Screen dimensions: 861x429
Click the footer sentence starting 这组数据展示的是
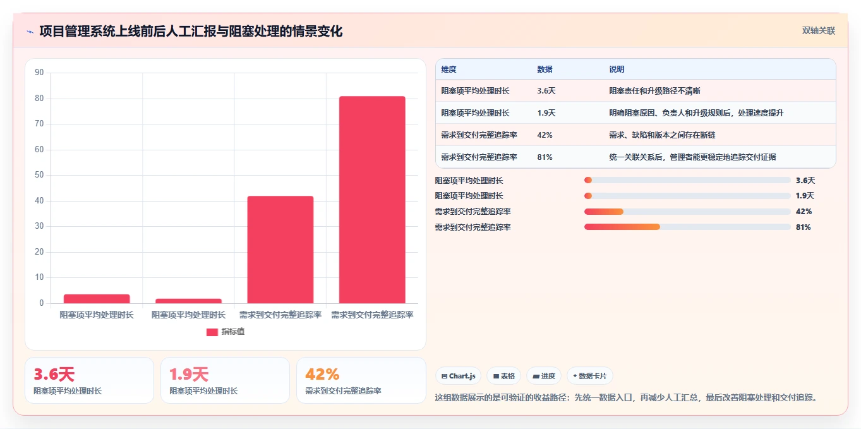(x=627, y=398)
